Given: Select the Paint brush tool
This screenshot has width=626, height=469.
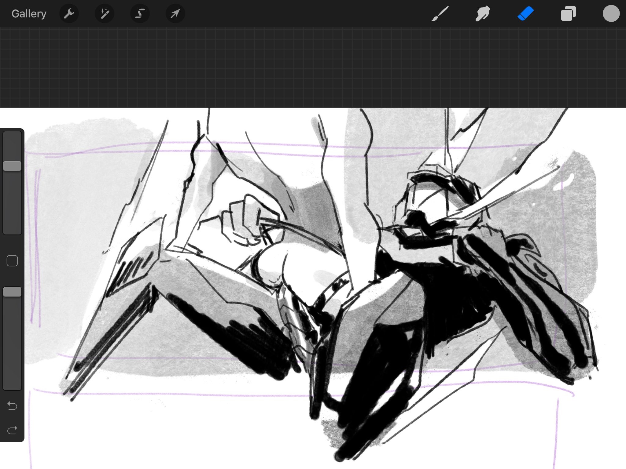Looking at the screenshot, I should pos(440,14).
